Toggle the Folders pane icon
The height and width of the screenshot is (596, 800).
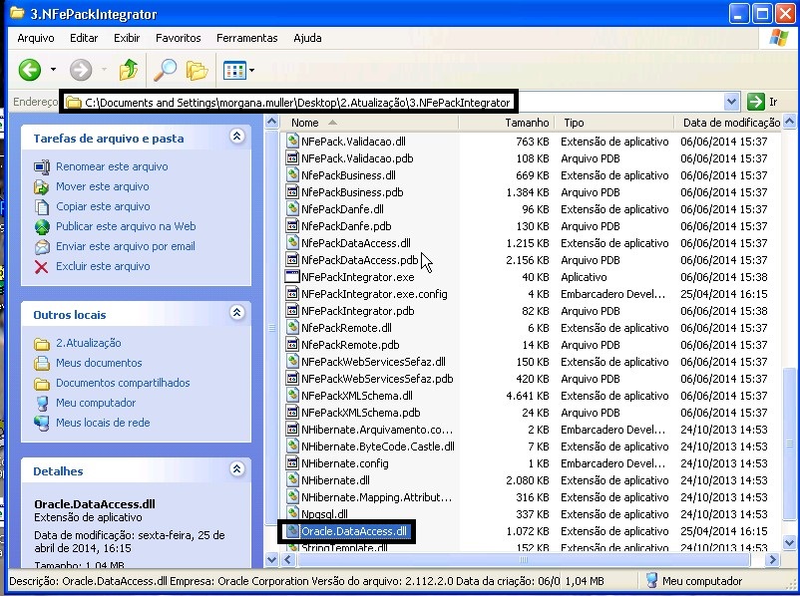(197, 70)
